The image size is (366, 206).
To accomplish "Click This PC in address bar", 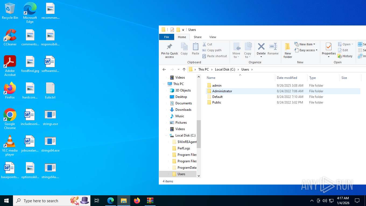I will [203, 69].
